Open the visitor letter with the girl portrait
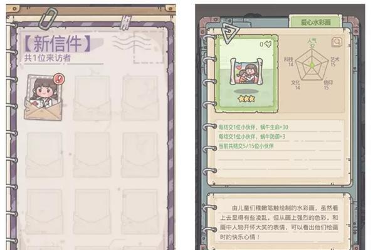The height and width of the screenshot is (250, 373). [43, 97]
